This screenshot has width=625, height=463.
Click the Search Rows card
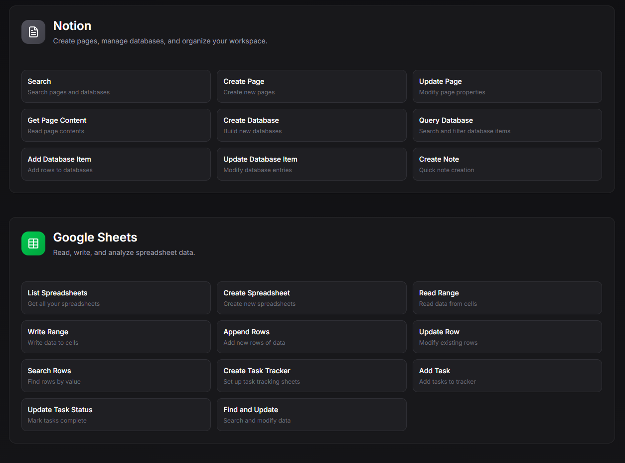[x=116, y=376]
